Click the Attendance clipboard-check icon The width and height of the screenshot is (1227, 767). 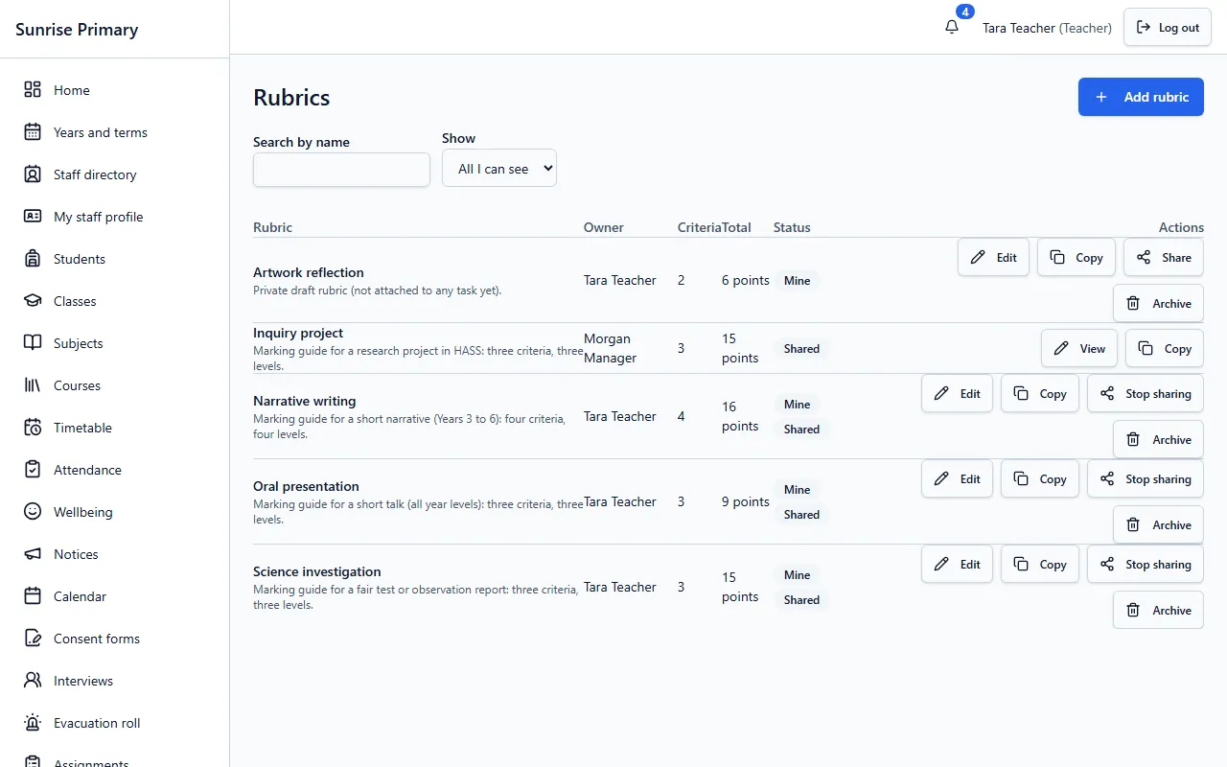(x=33, y=470)
